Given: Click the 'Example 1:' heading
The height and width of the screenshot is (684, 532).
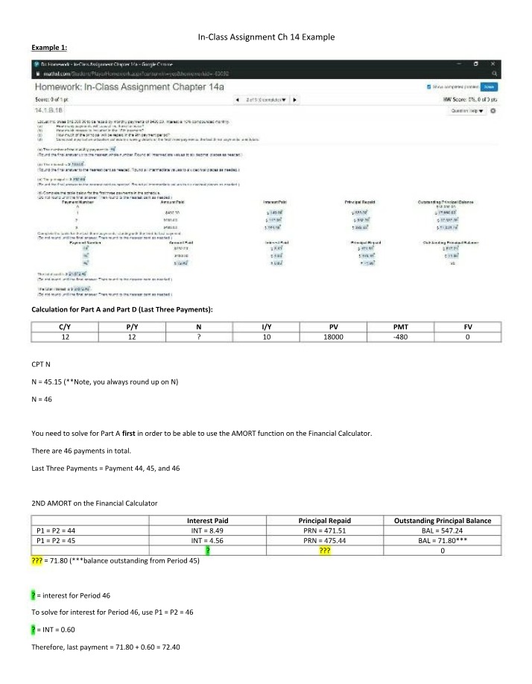Looking at the screenshot, I should 49,47.
